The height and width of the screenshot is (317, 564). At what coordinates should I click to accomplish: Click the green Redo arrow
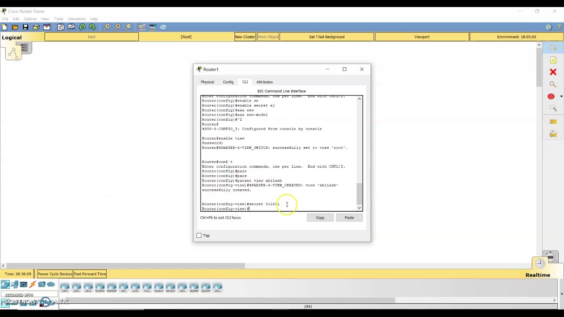[93, 27]
